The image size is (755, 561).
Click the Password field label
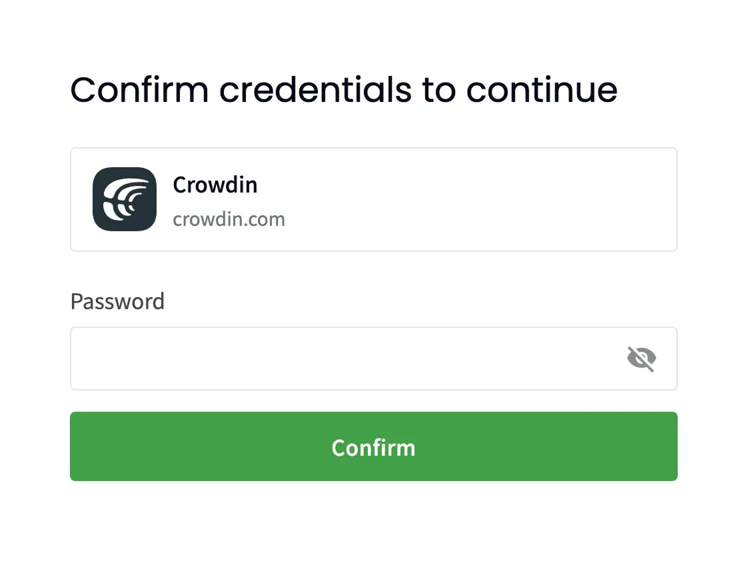coord(117,301)
